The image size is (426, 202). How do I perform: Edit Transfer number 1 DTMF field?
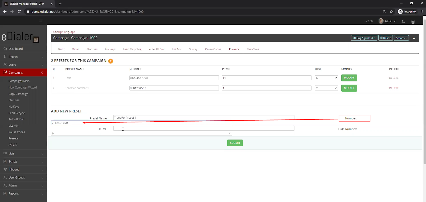pyautogui.click(x=267, y=88)
